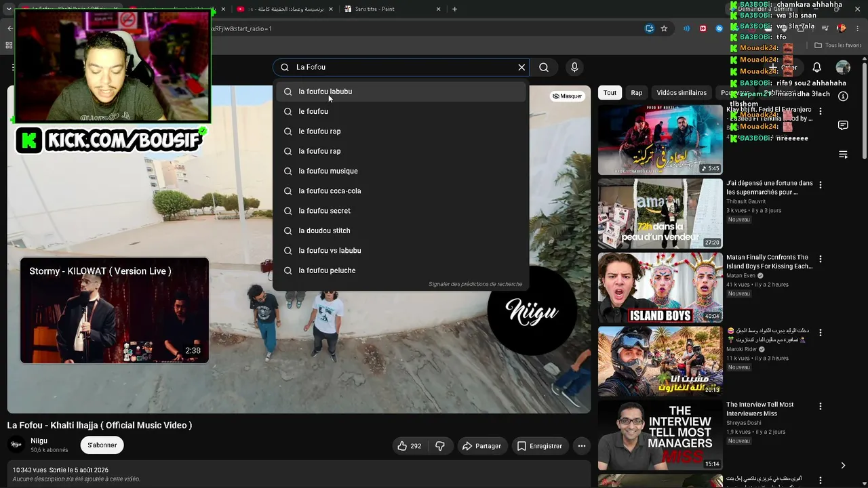Open options for Klay bbj video
This screenshot has height=488, width=868.
[821, 111]
